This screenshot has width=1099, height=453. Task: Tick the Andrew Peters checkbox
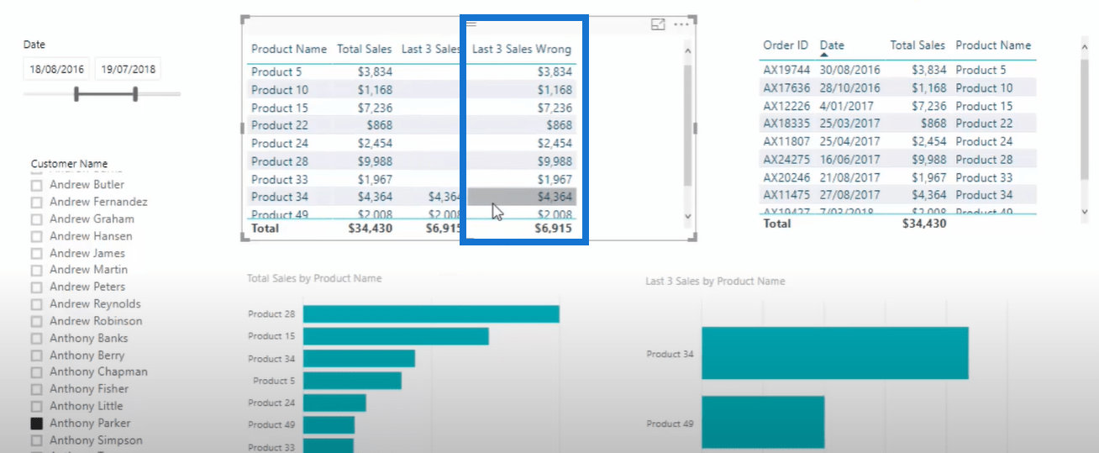point(36,287)
